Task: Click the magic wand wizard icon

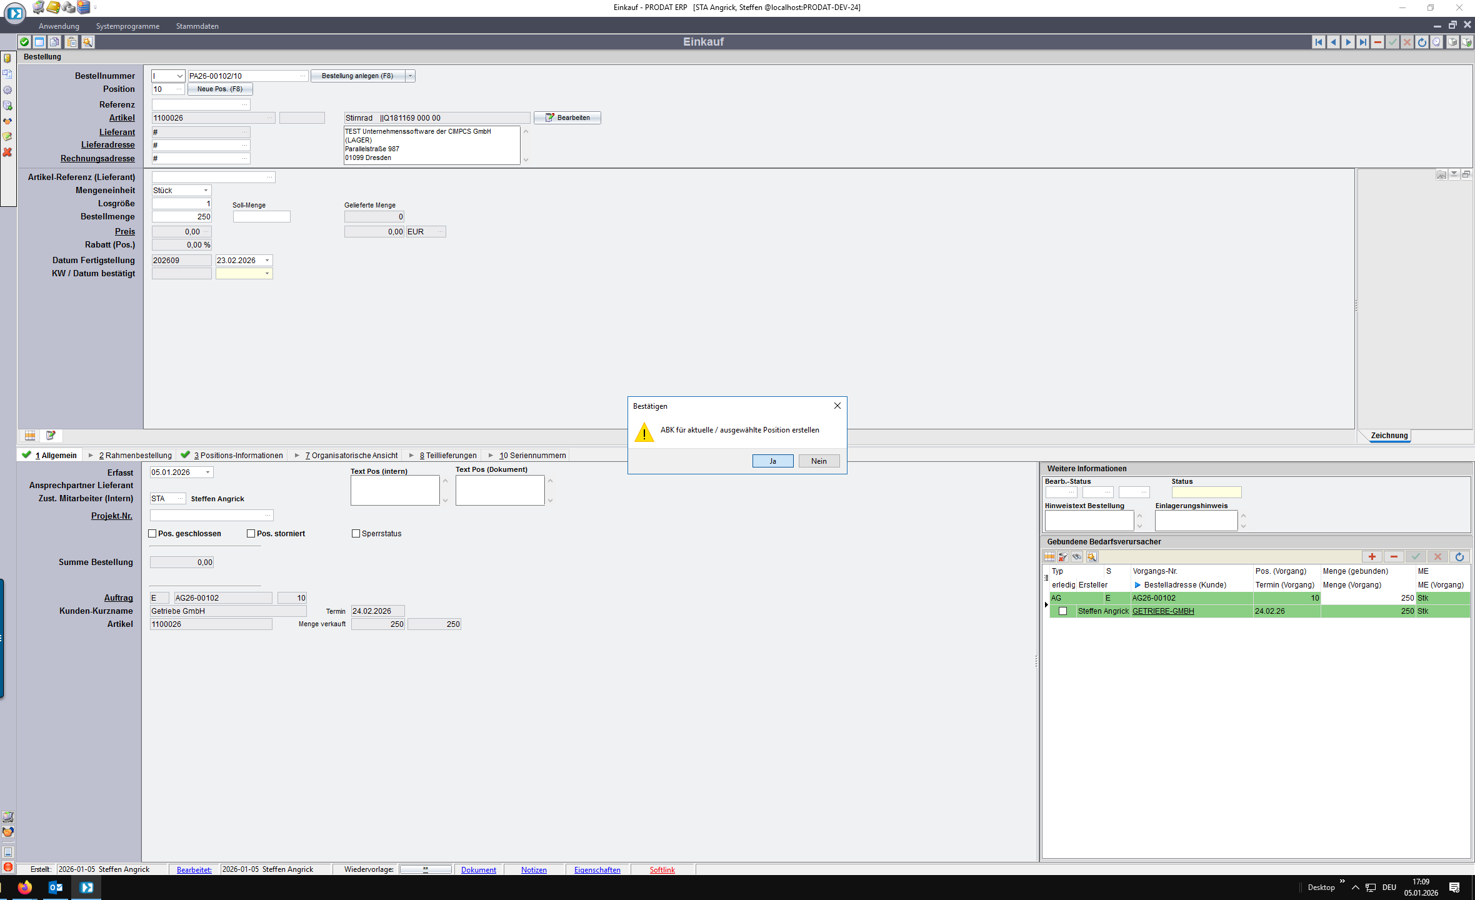Action: [87, 42]
